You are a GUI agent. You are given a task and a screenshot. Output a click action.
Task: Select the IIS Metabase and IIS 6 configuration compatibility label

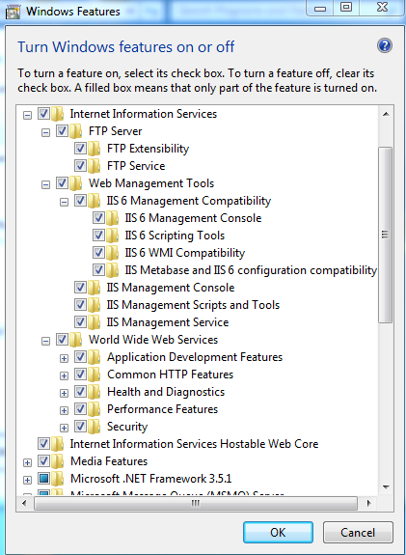pos(251,270)
